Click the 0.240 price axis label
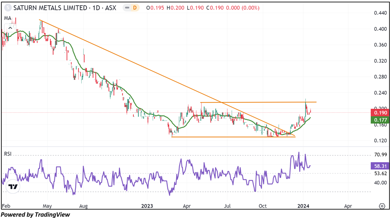 click(380, 93)
